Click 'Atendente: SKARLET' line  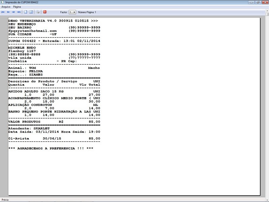point(29,128)
